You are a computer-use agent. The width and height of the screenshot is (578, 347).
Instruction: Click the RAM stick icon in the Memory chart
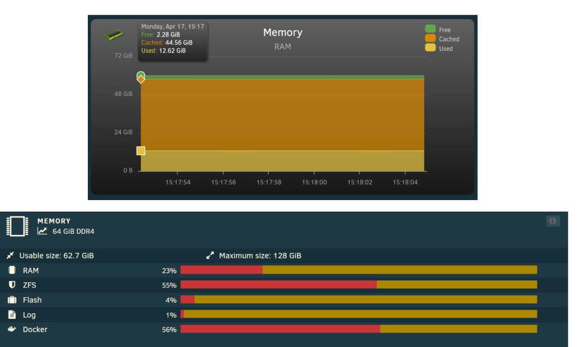pos(113,35)
